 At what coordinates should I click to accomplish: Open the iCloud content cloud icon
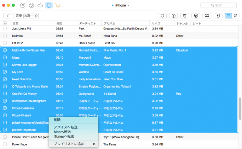[40, 6]
